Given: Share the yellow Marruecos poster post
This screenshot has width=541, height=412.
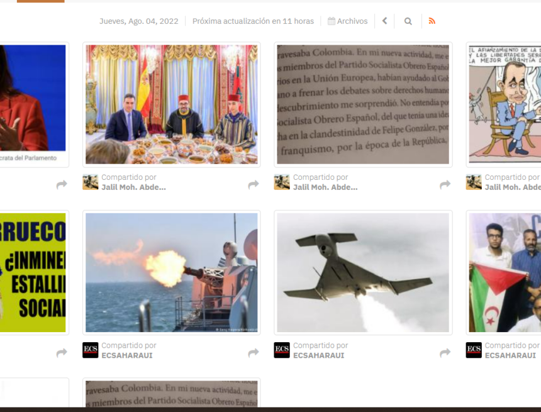Looking at the screenshot, I should point(61,352).
